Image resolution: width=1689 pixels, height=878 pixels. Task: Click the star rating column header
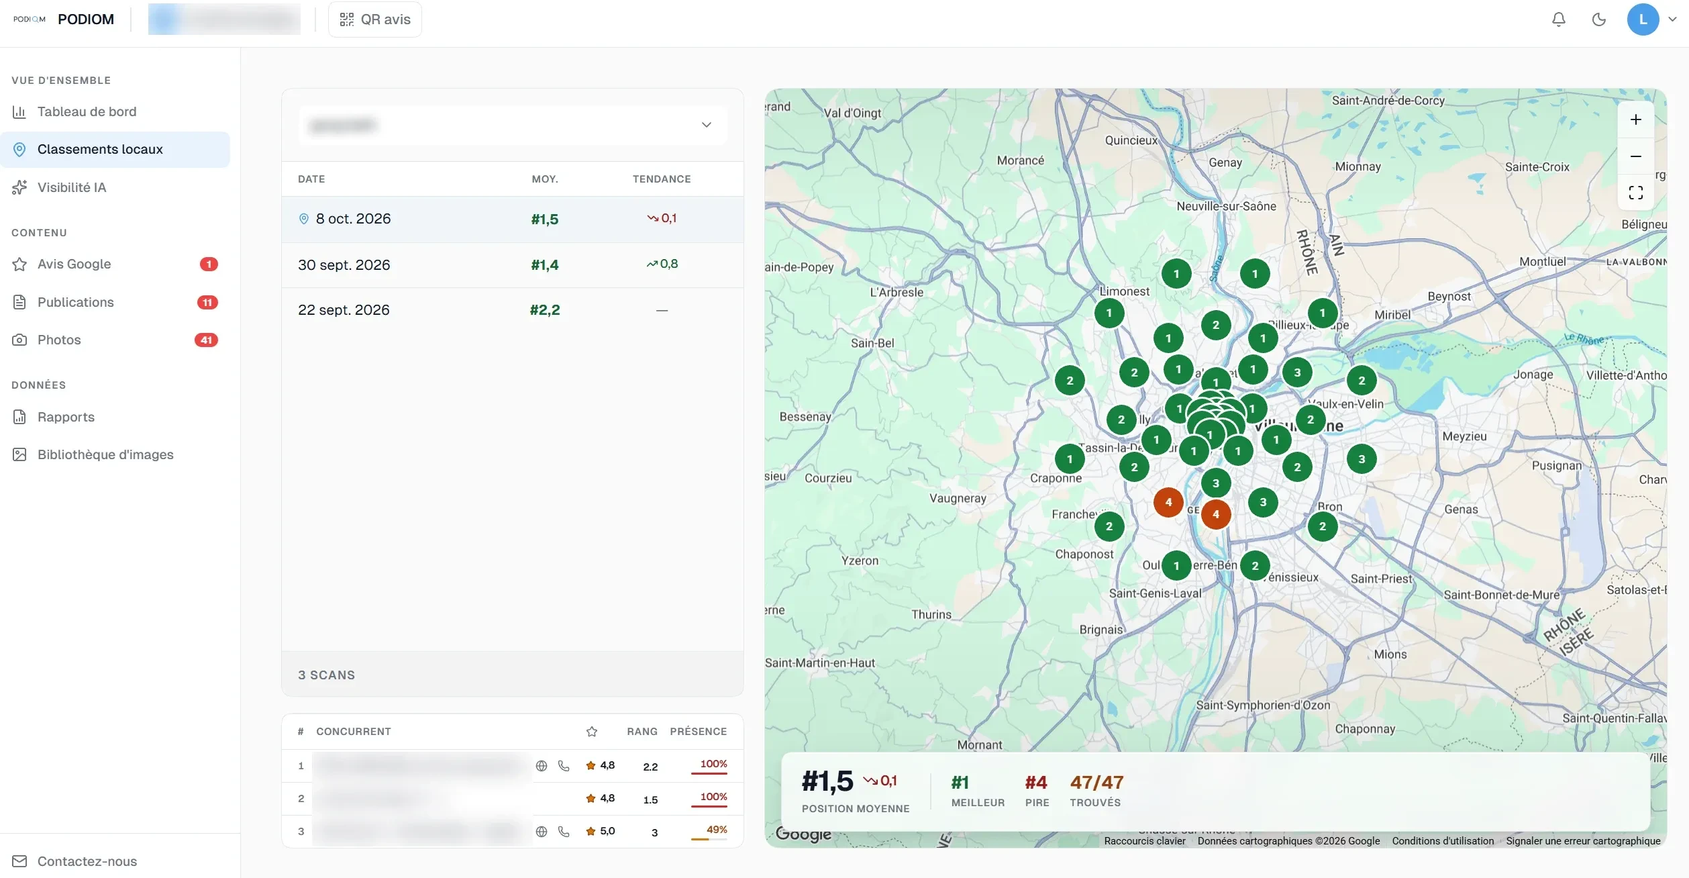point(591,732)
